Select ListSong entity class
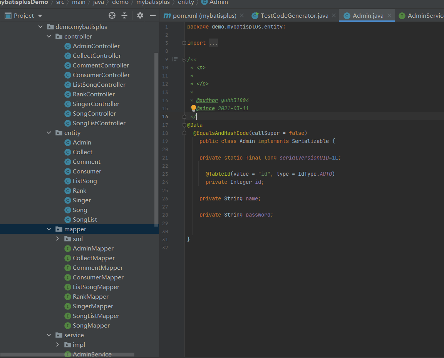 pos(85,181)
